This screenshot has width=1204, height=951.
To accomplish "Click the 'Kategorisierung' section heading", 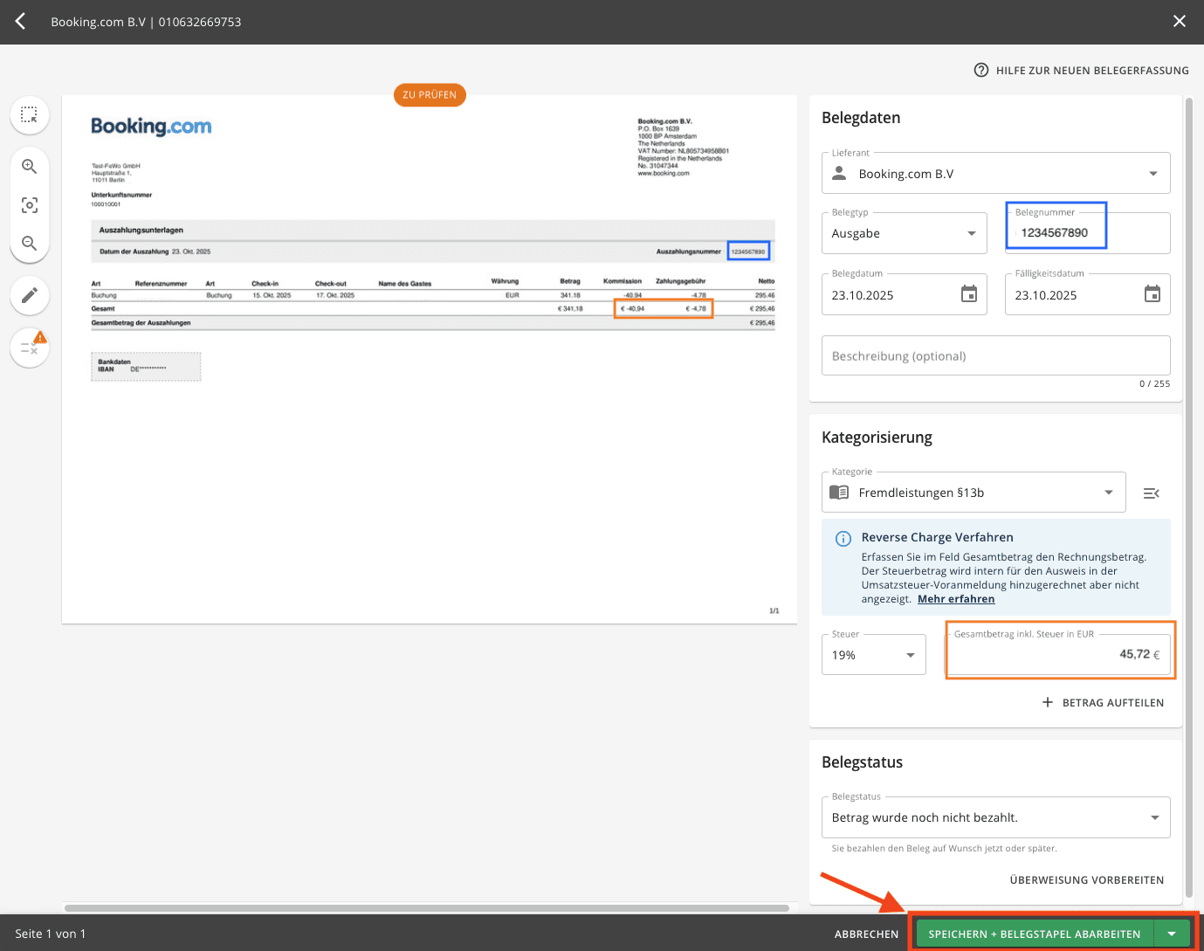I will (877, 438).
